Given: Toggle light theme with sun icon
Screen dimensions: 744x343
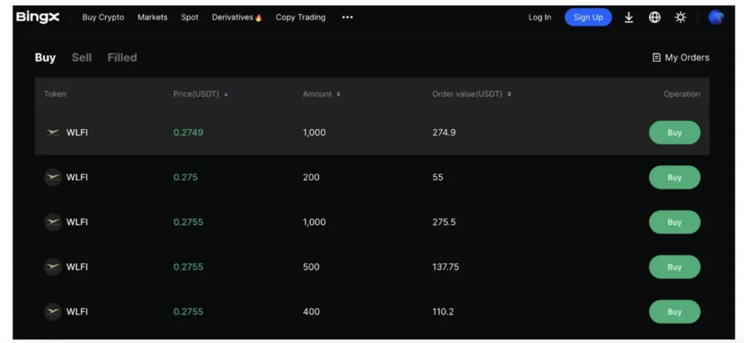Looking at the screenshot, I should (x=680, y=17).
